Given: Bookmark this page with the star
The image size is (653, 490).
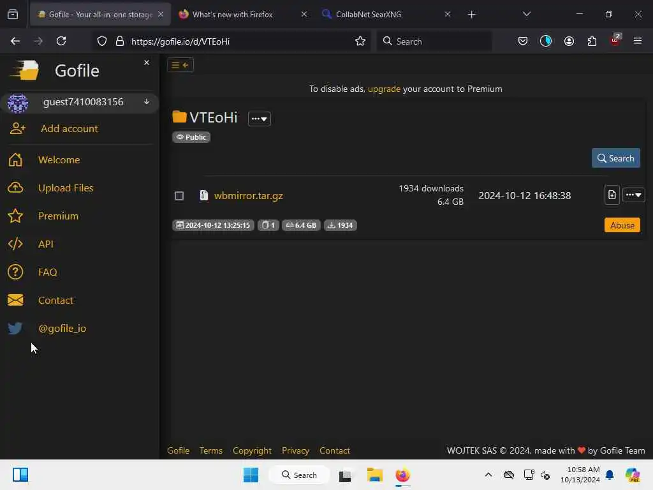Looking at the screenshot, I should click(x=360, y=41).
